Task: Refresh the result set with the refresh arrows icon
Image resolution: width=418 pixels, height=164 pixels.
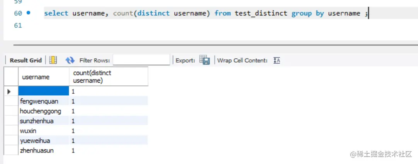Action: pyautogui.click(x=70, y=60)
